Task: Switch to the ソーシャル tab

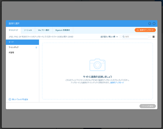Action: (28, 30)
